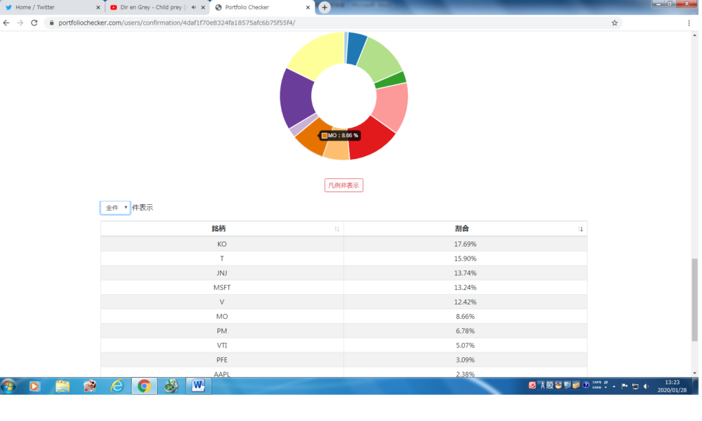Click the scrollbar down arrow

(x=695, y=373)
